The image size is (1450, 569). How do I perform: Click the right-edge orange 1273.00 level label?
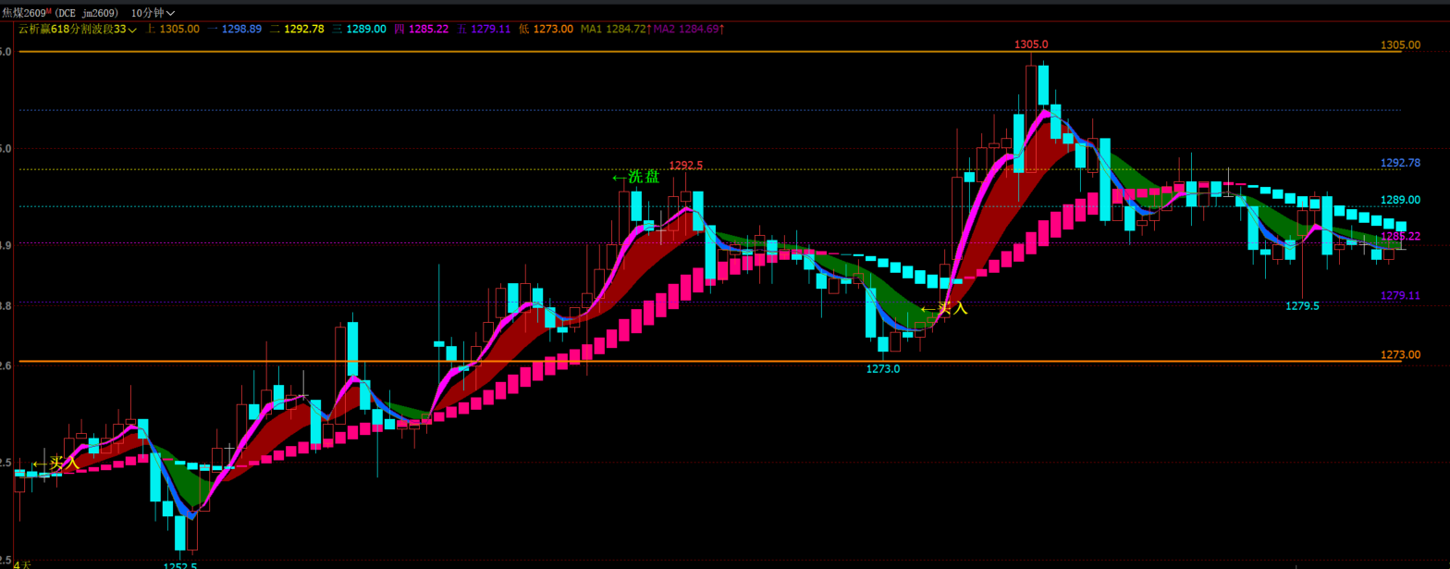pos(1400,355)
